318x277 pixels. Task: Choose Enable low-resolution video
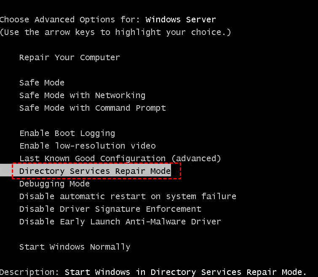click(87, 146)
